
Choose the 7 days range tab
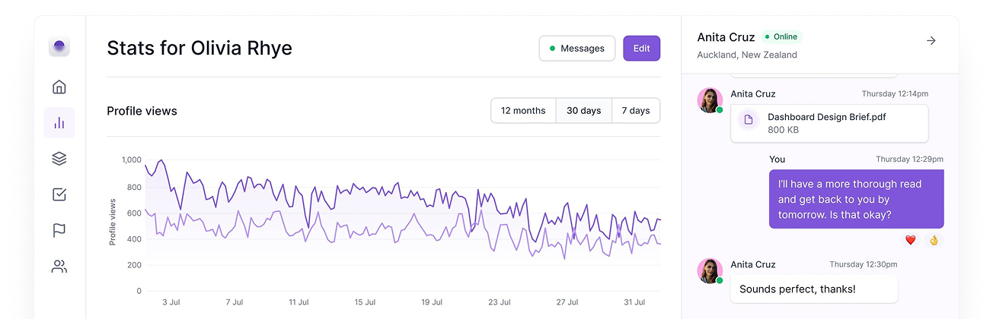click(635, 111)
